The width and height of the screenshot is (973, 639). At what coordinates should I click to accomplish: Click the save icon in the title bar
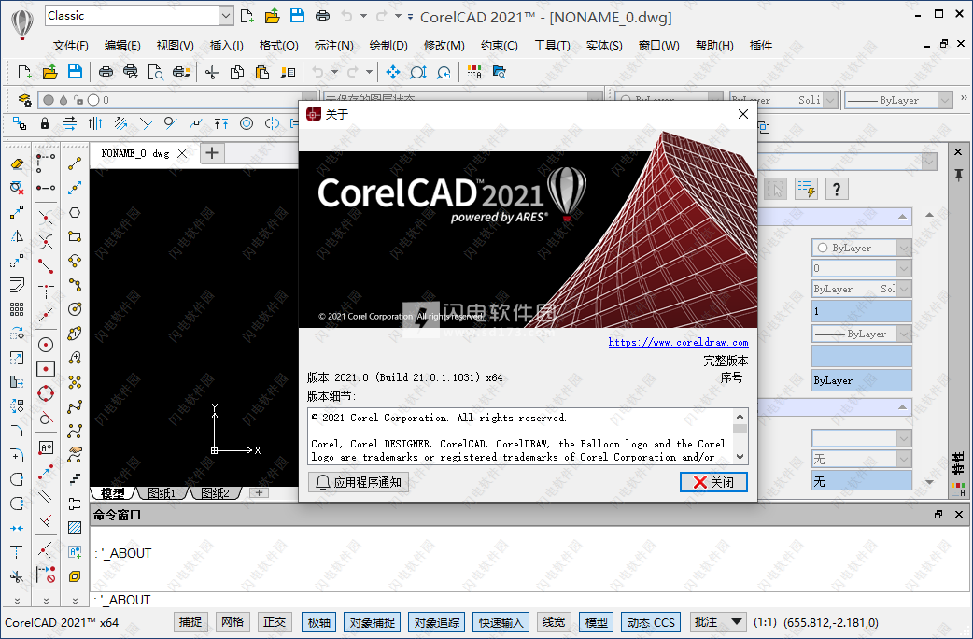pyautogui.click(x=297, y=16)
